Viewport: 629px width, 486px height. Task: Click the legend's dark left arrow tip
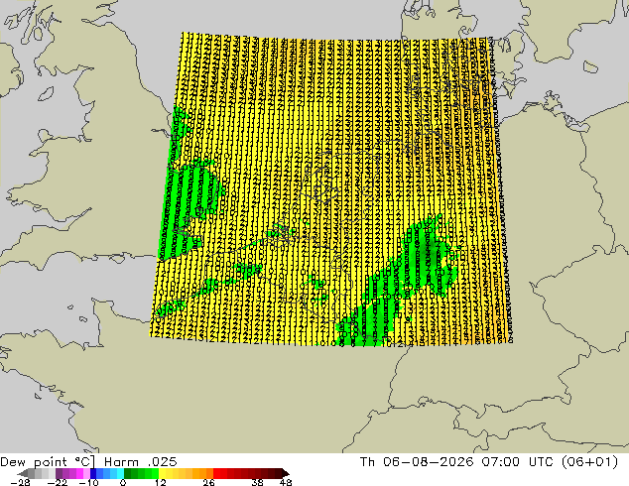point(23,473)
